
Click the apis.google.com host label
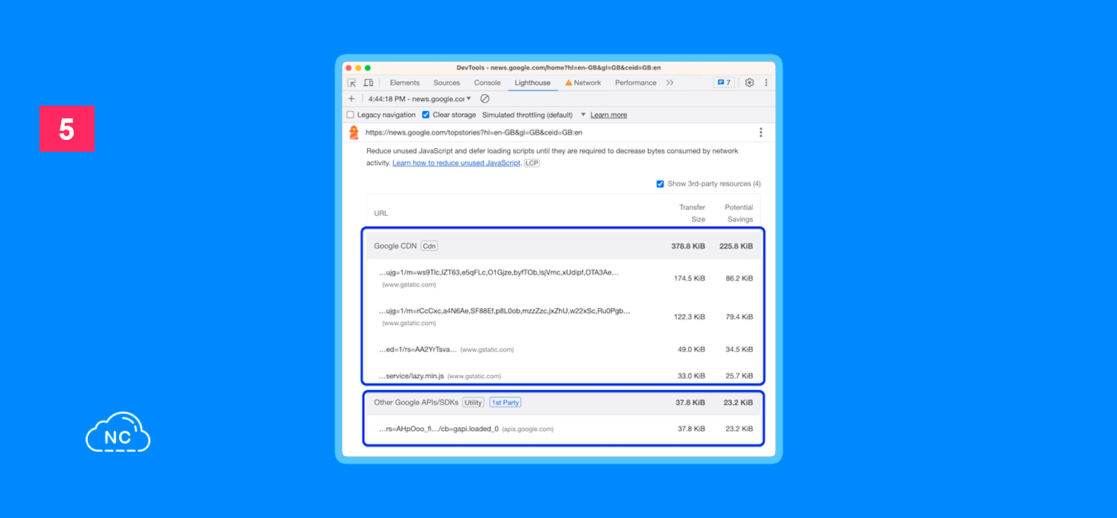528,429
